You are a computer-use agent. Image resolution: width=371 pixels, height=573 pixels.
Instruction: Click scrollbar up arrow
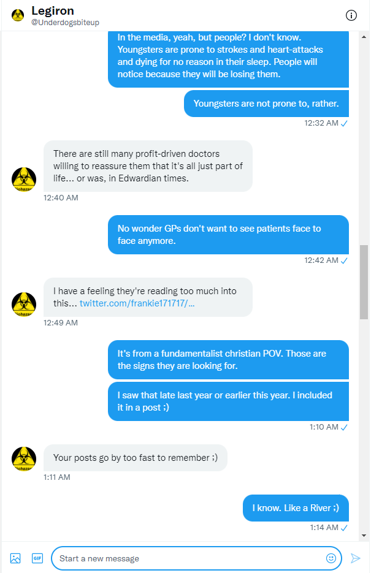coord(364,36)
